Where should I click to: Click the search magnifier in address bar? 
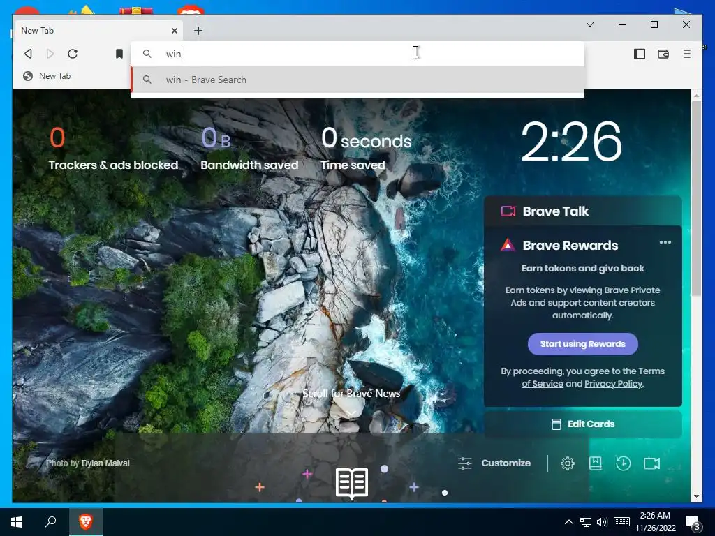(147, 54)
